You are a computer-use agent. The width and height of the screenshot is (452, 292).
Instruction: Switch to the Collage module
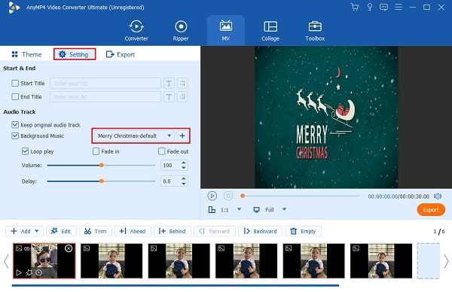[270, 31]
